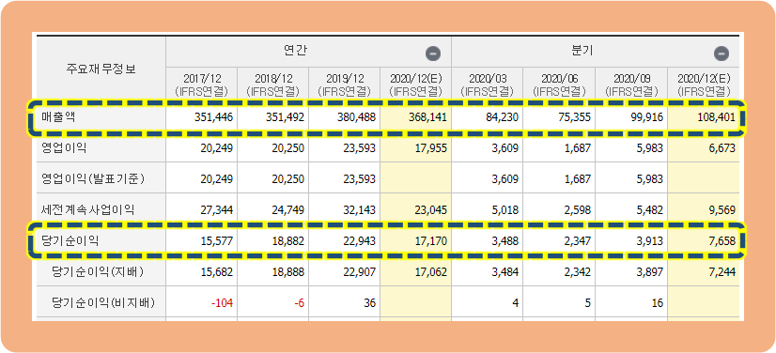Click the 당기순이익(비지배) row label

click(102, 302)
